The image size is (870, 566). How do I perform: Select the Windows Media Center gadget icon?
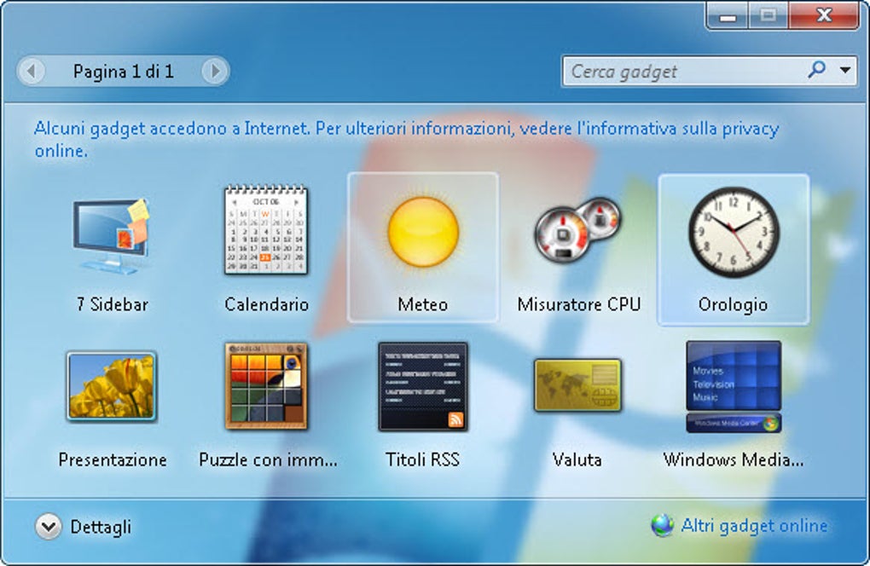tap(734, 386)
